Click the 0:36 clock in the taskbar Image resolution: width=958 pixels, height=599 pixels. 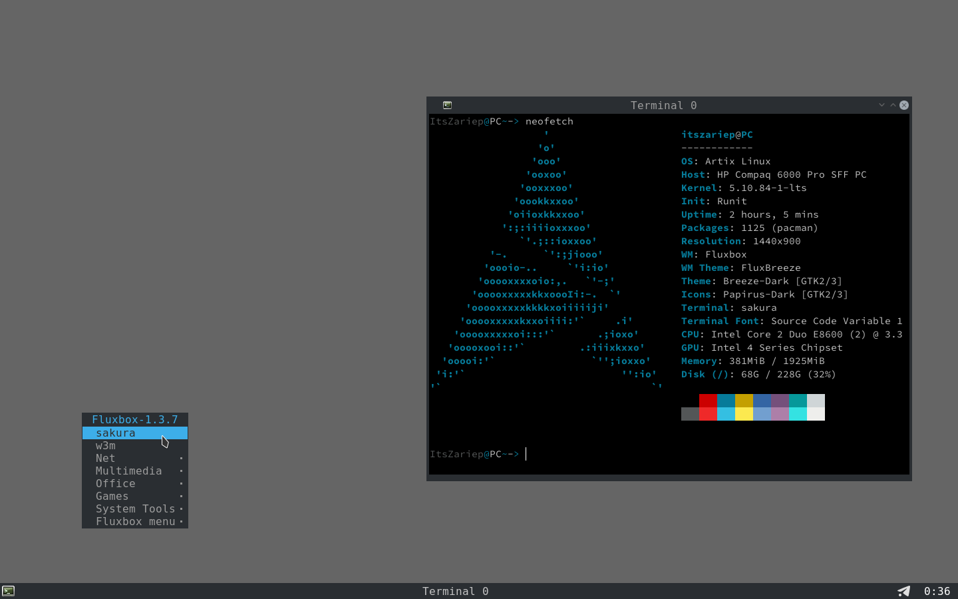point(937,591)
